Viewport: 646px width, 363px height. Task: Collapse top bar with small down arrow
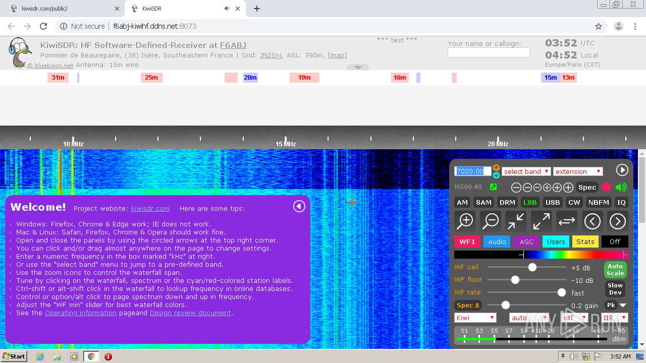pyautogui.click(x=358, y=67)
